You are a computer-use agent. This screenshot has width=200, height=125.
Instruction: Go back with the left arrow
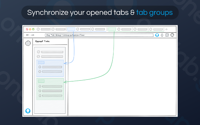(27, 35)
